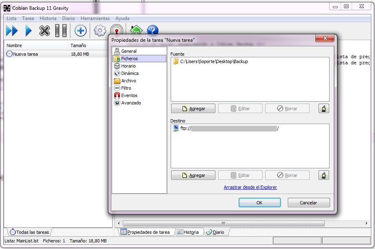Close the task properties dialog with red X

(x=325, y=38)
